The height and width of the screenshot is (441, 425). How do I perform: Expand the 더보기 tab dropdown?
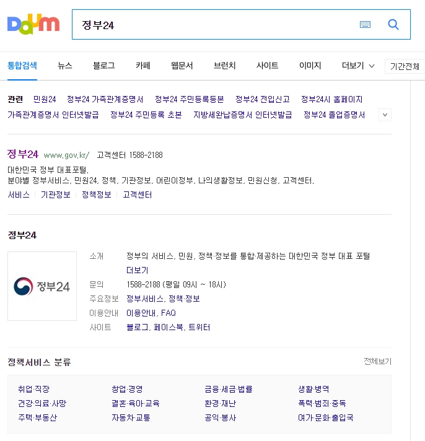[358, 66]
